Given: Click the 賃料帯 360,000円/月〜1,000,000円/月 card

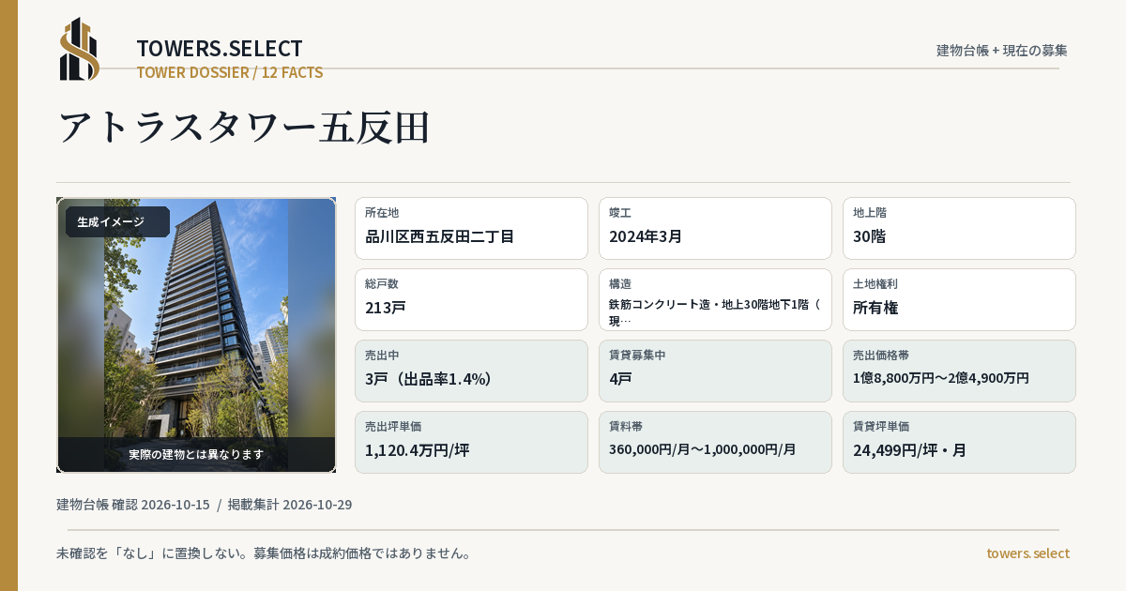Looking at the screenshot, I should 715,442.
